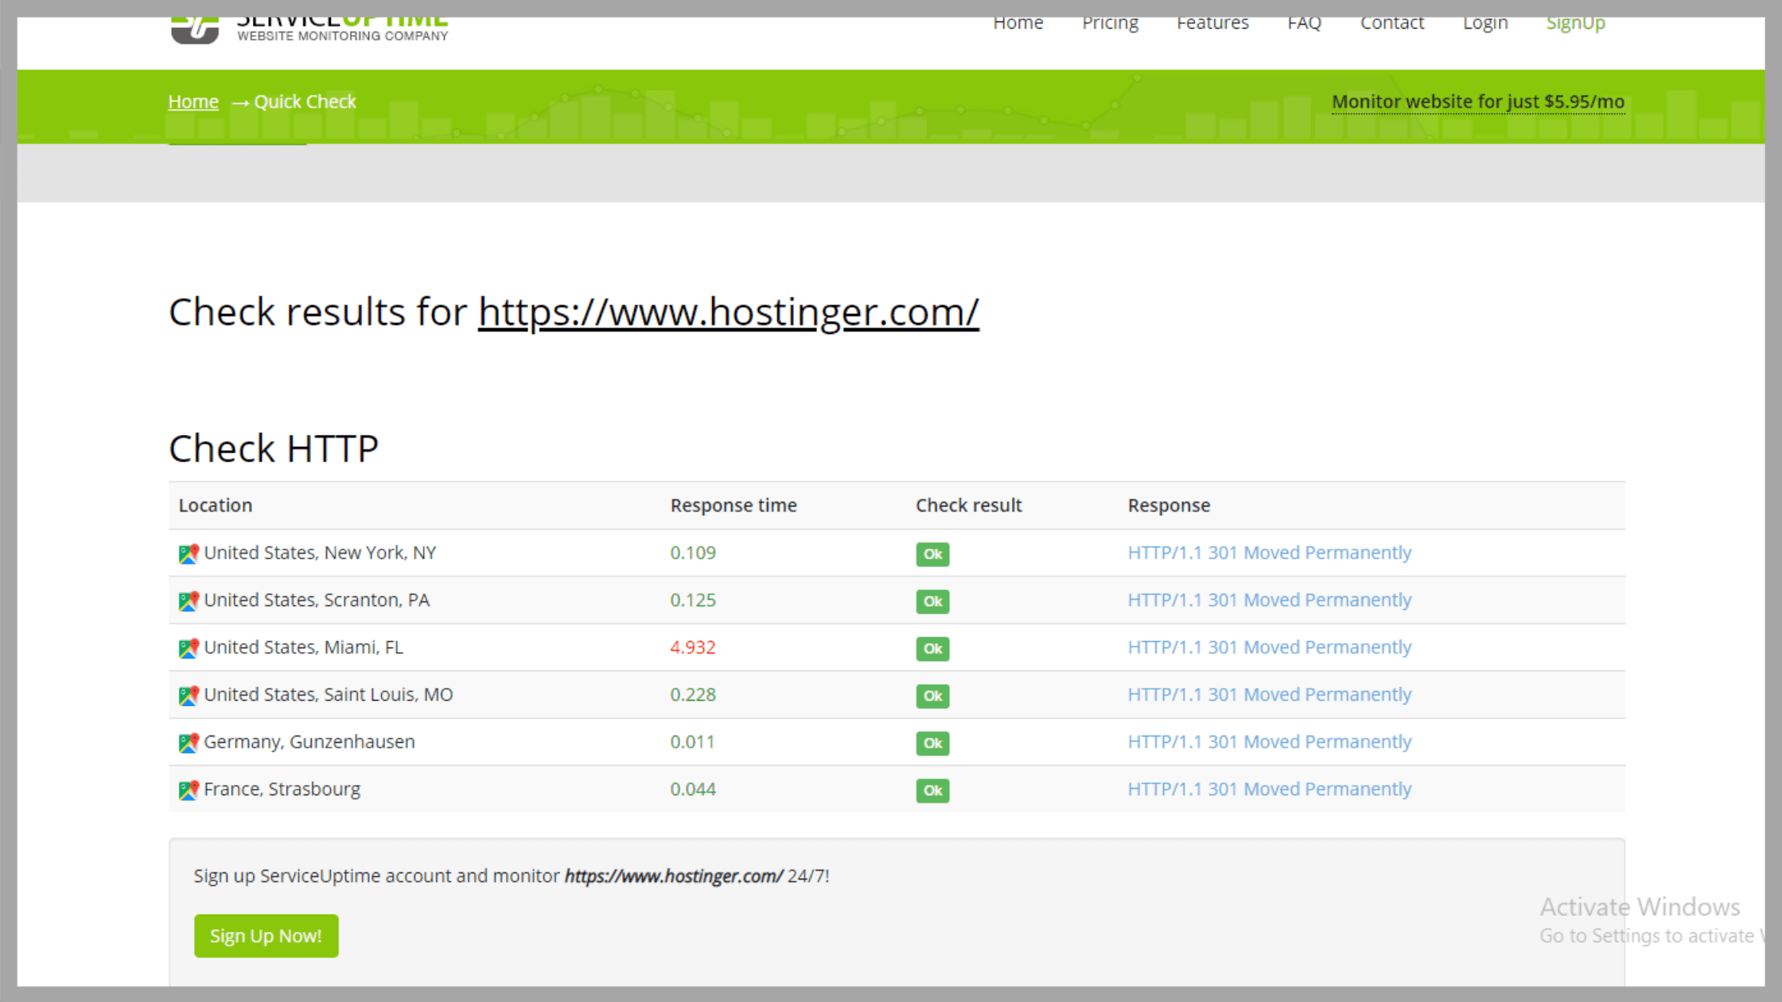The image size is (1782, 1002).
Task: Toggle the Features navigation item
Action: [x=1212, y=22]
